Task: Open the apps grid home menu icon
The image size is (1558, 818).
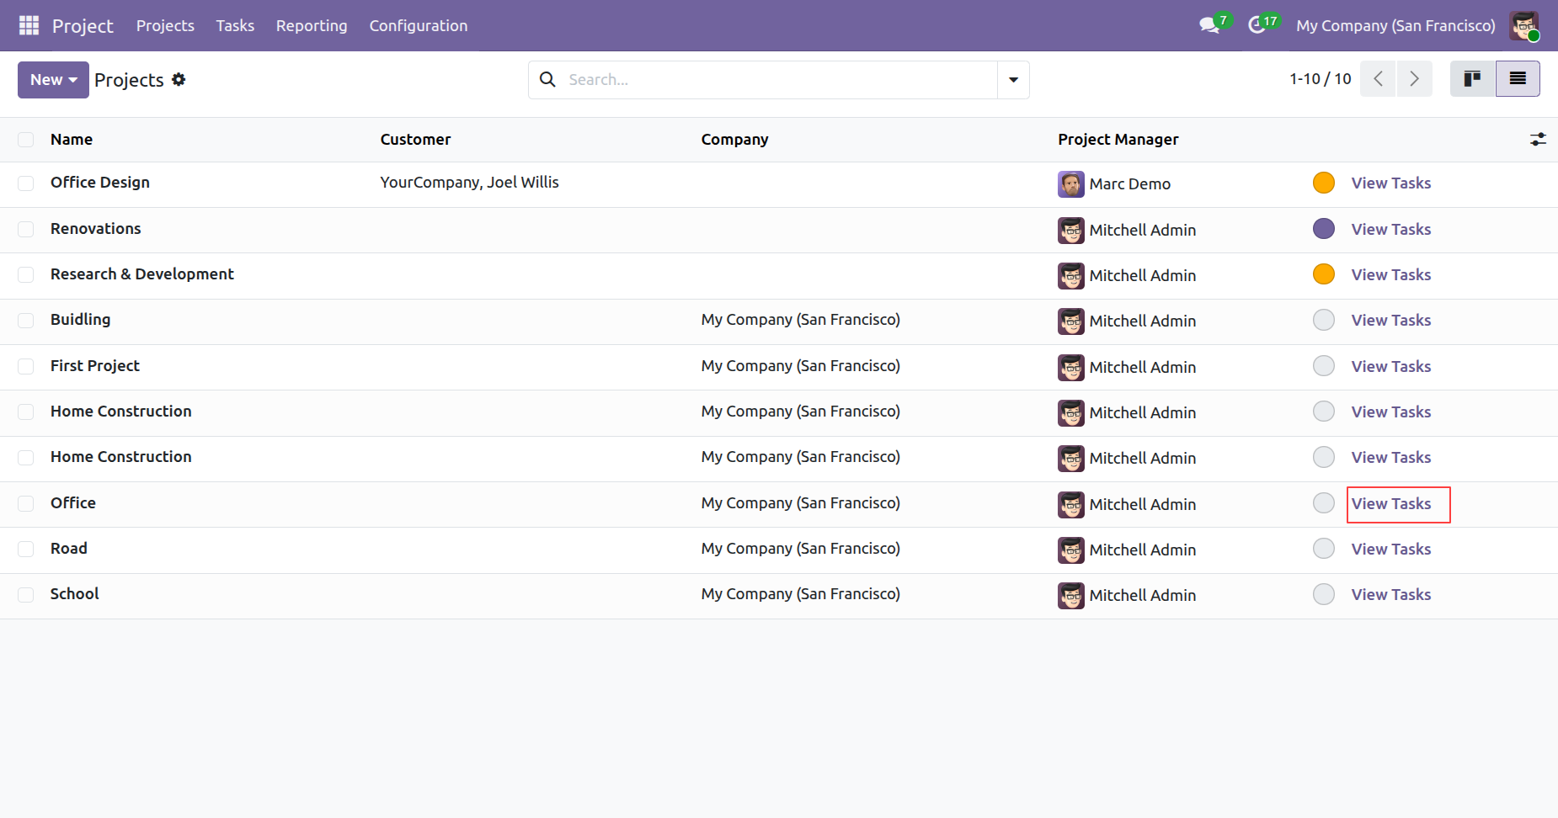Action: pyautogui.click(x=29, y=25)
